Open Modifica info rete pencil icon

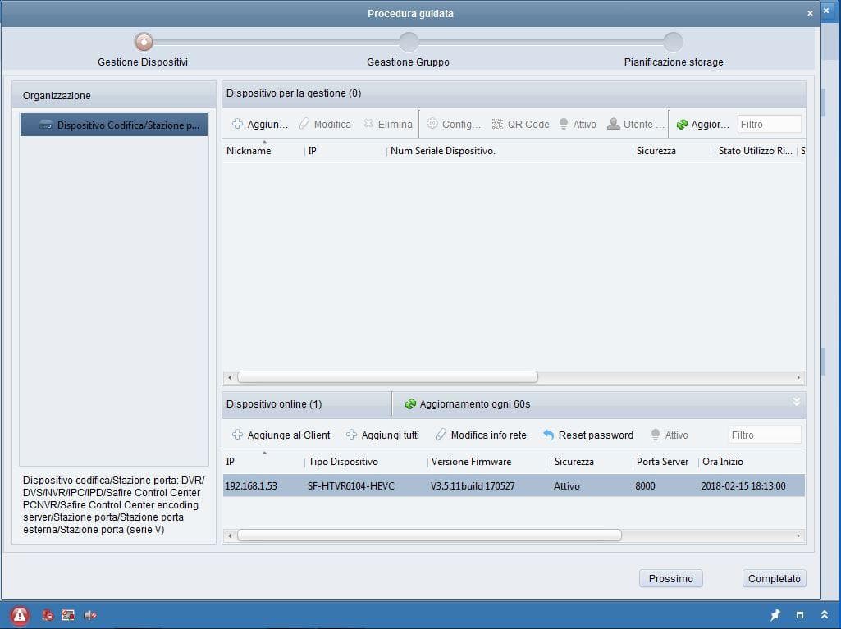click(x=441, y=435)
